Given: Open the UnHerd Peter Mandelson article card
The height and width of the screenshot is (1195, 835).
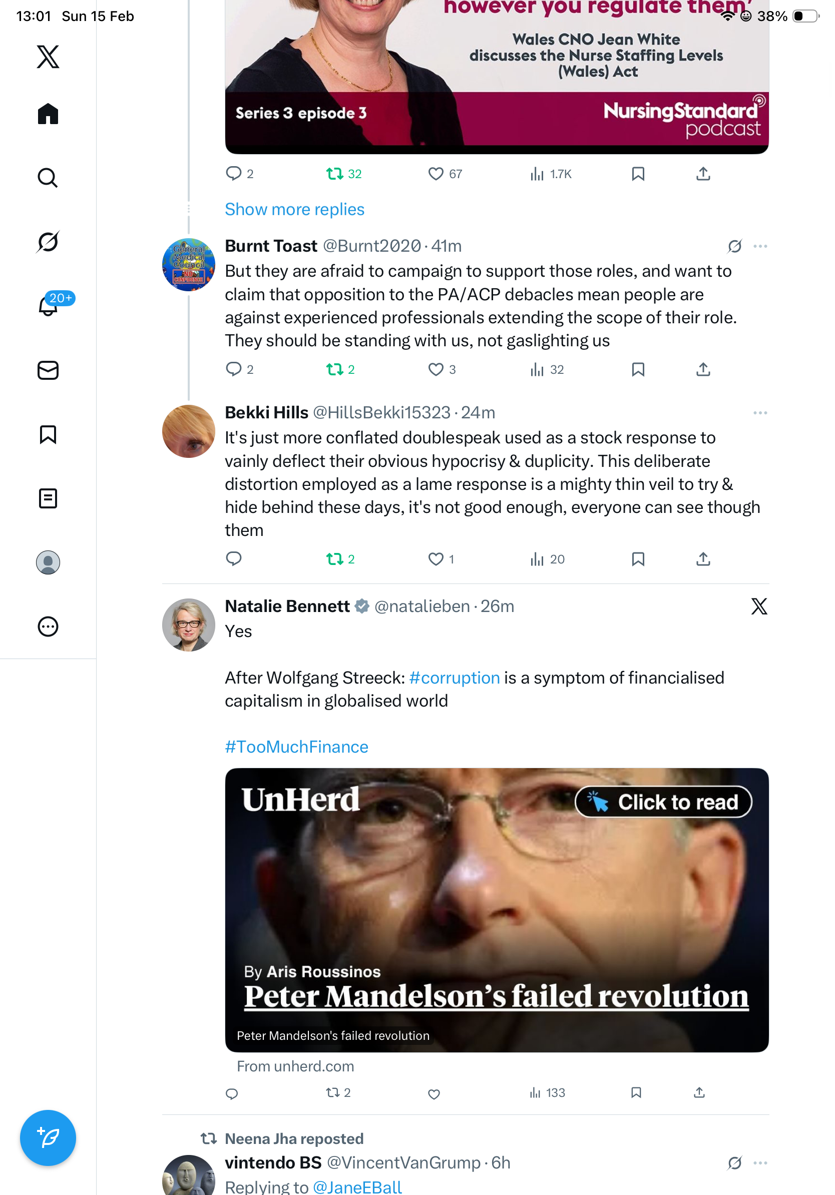Looking at the screenshot, I should tap(496, 909).
